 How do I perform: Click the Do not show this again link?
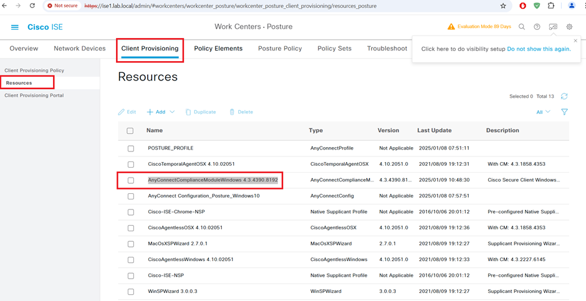(539, 49)
